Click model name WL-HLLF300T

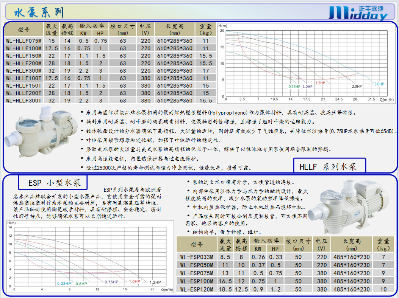pyautogui.click(x=23, y=101)
